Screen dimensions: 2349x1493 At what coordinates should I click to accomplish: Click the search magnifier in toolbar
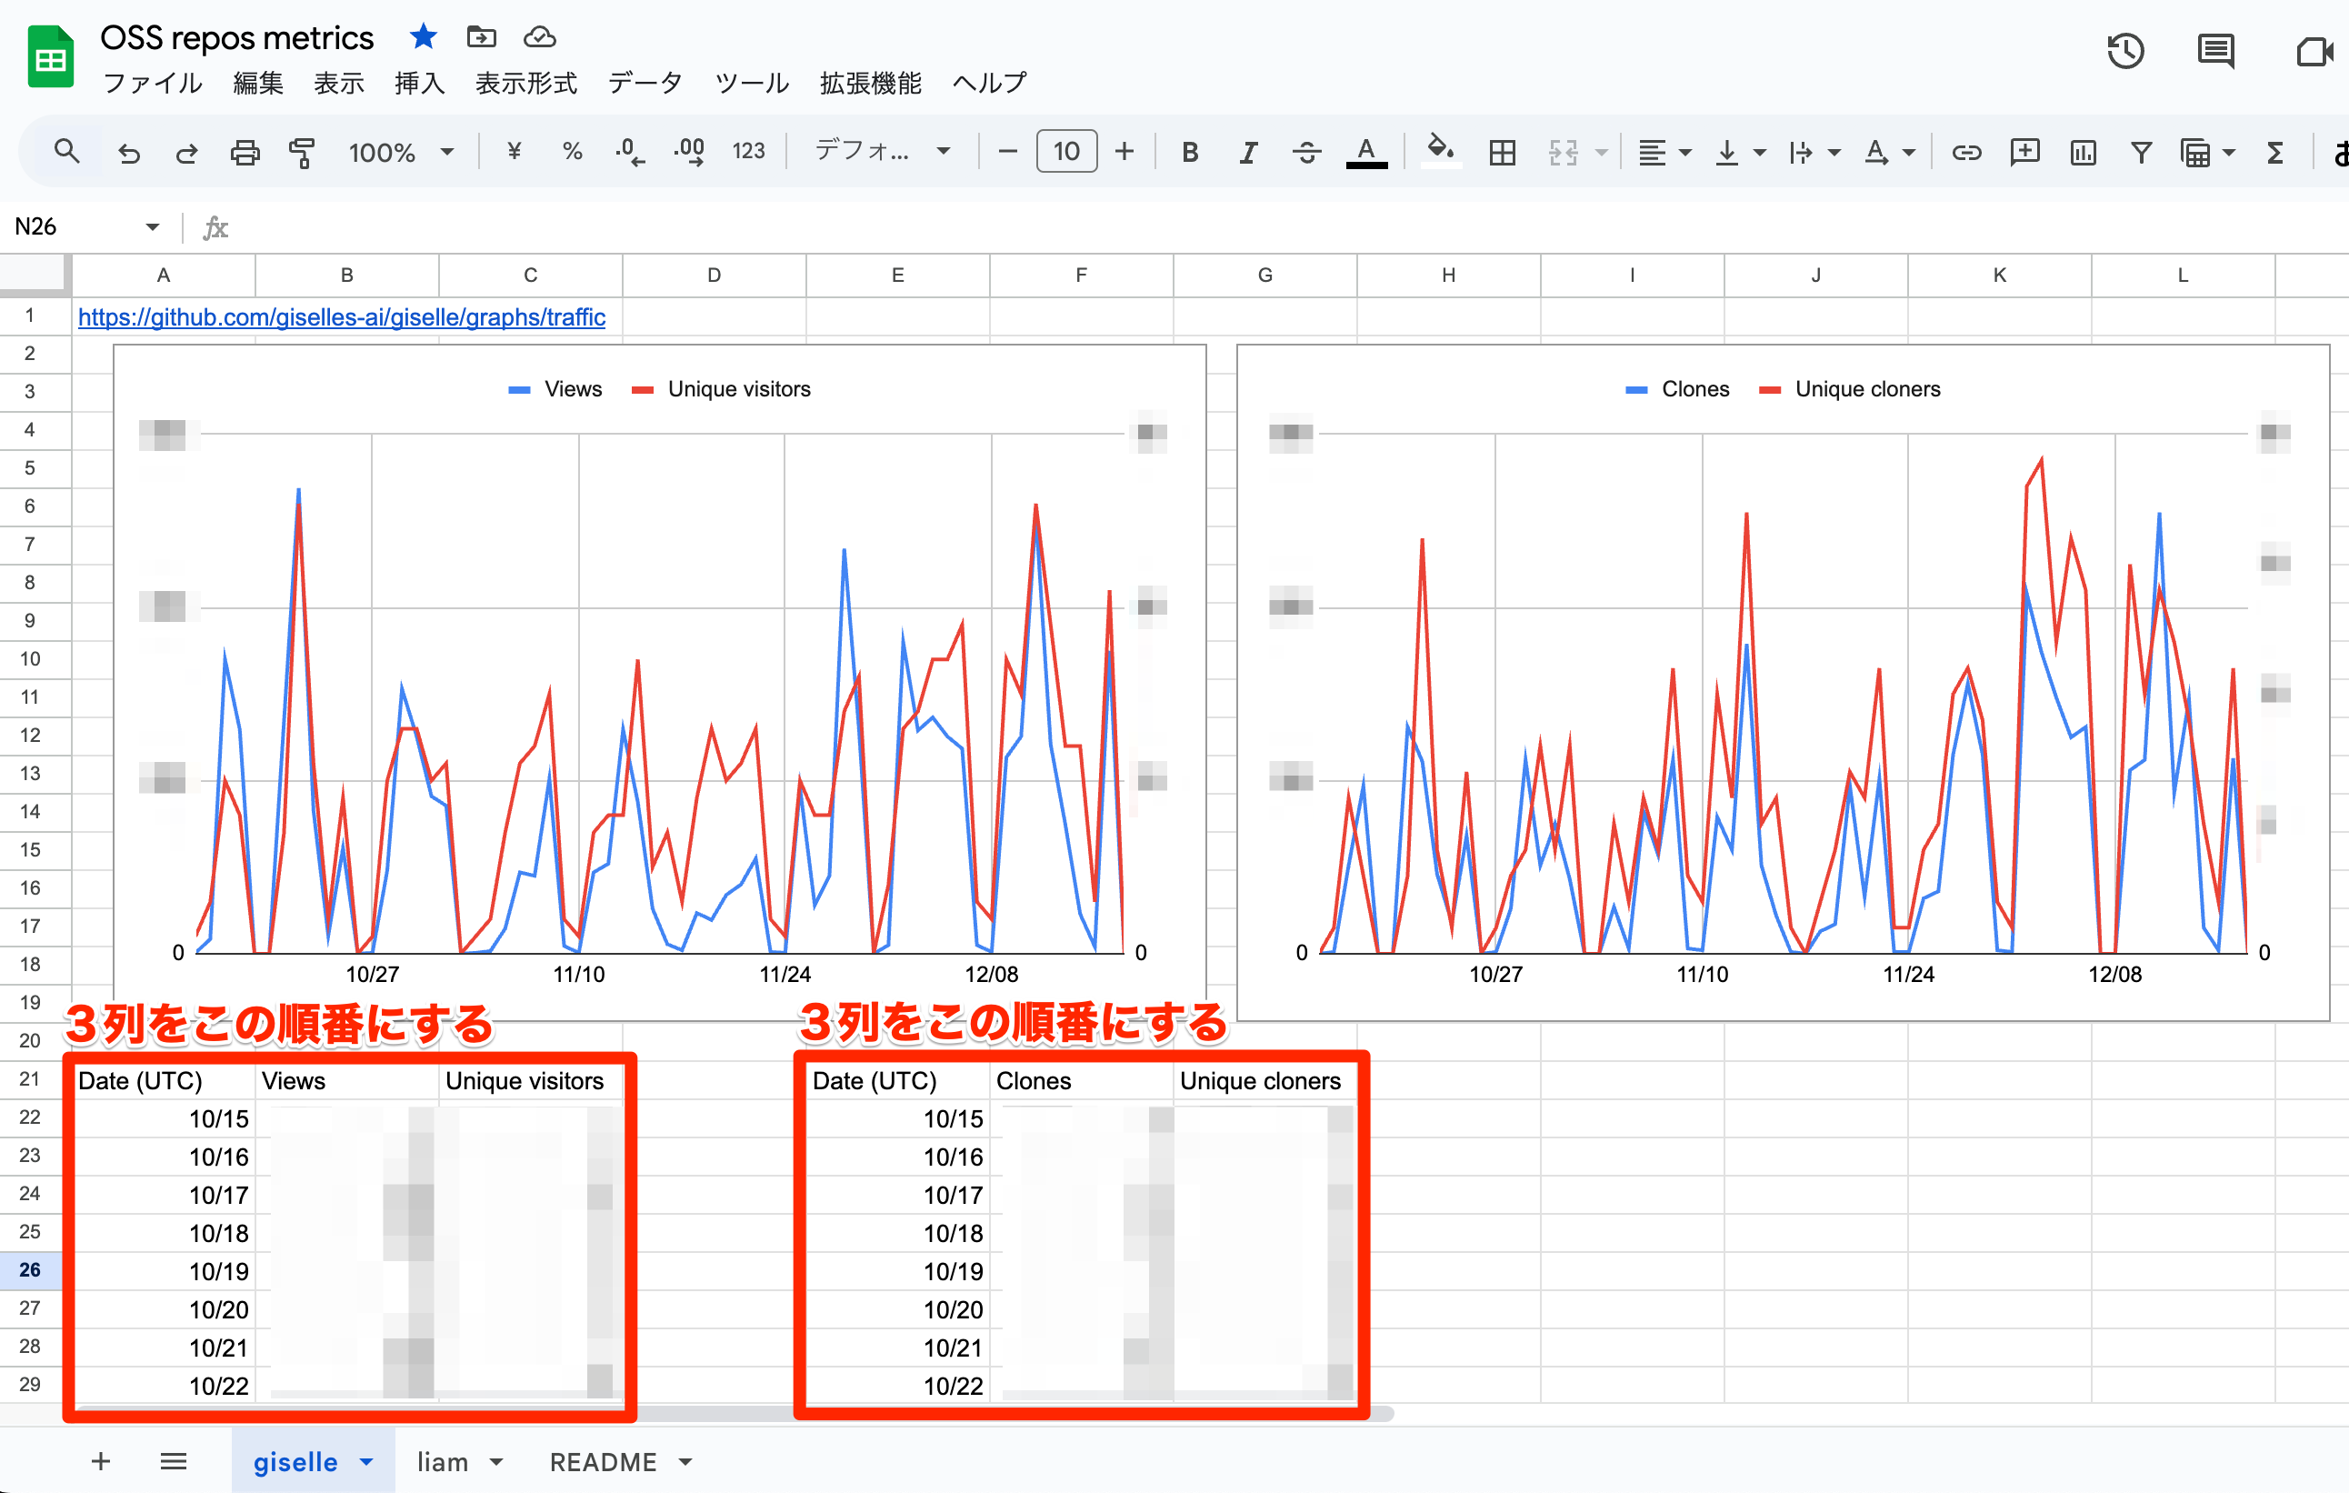pyautogui.click(x=66, y=151)
